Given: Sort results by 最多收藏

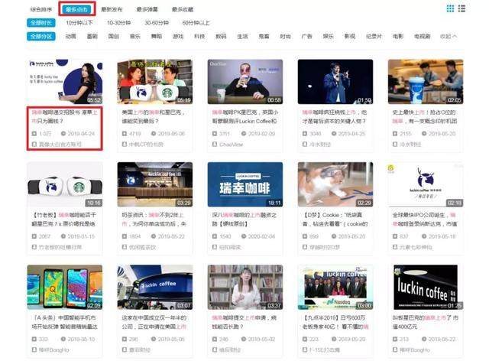Looking at the screenshot, I should pyautogui.click(x=183, y=9).
